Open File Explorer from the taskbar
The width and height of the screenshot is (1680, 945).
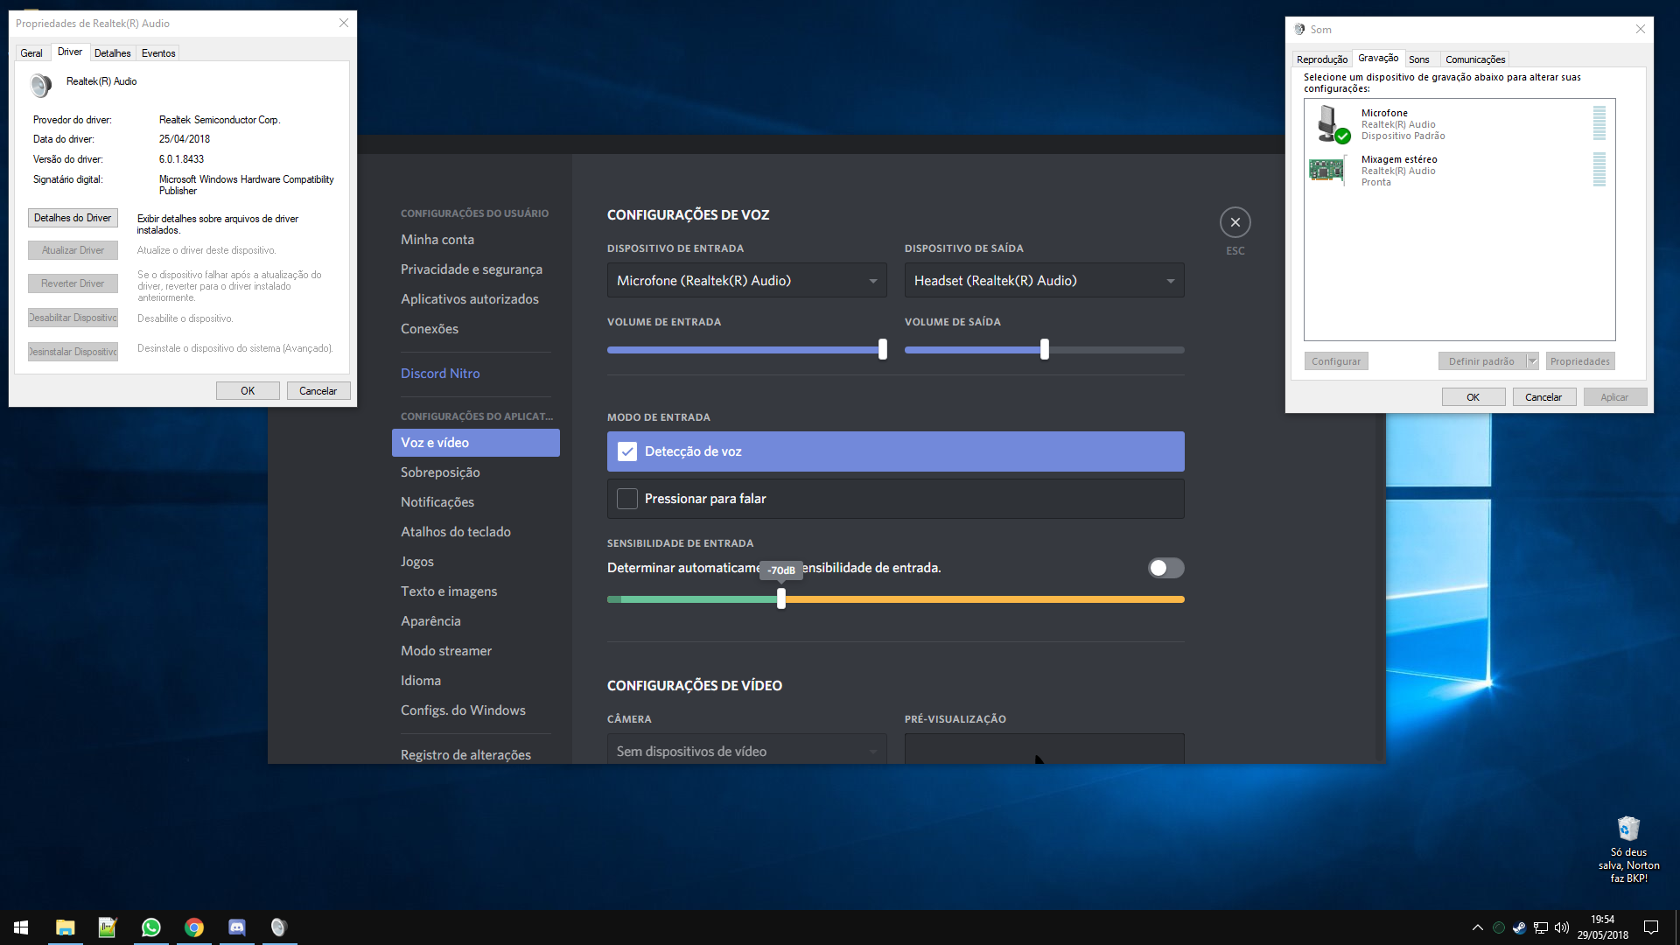point(66,927)
